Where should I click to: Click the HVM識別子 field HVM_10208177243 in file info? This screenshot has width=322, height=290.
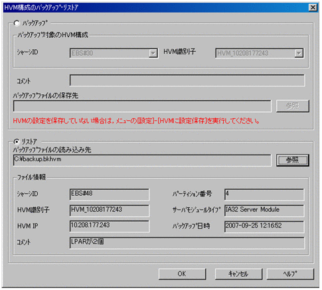click(110, 210)
